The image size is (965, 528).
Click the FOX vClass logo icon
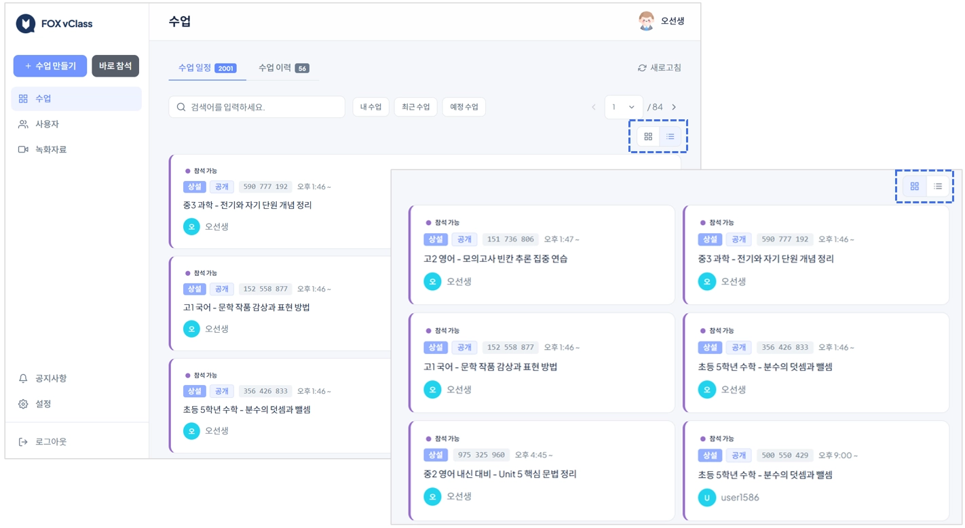[x=25, y=24]
